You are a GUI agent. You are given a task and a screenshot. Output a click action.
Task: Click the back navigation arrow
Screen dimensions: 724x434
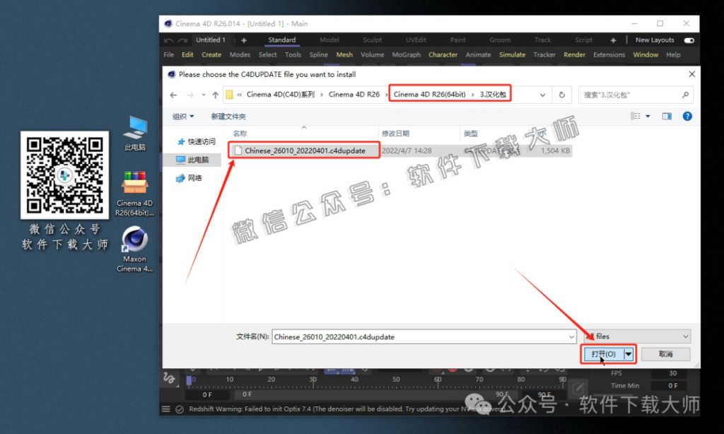coord(173,95)
